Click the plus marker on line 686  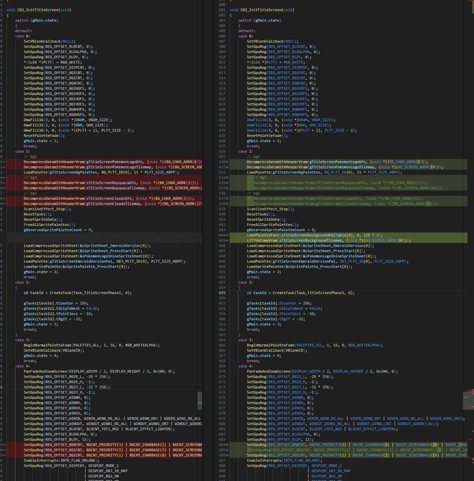(x=227, y=455)
